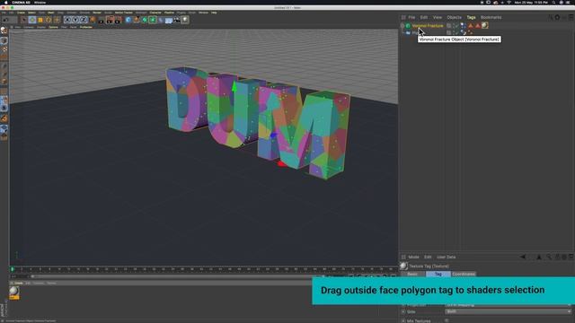The image size is (575, 323).
Task: Open viewport ProRender menu
Action: point(86,27)
